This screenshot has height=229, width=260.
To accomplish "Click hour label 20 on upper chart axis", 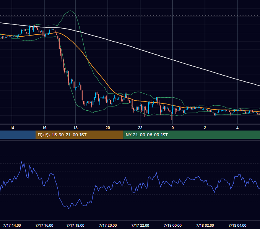I will tap(108, 128).
